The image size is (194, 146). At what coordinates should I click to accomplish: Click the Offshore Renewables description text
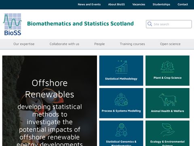pyautogui.click(x=50, y=125)
